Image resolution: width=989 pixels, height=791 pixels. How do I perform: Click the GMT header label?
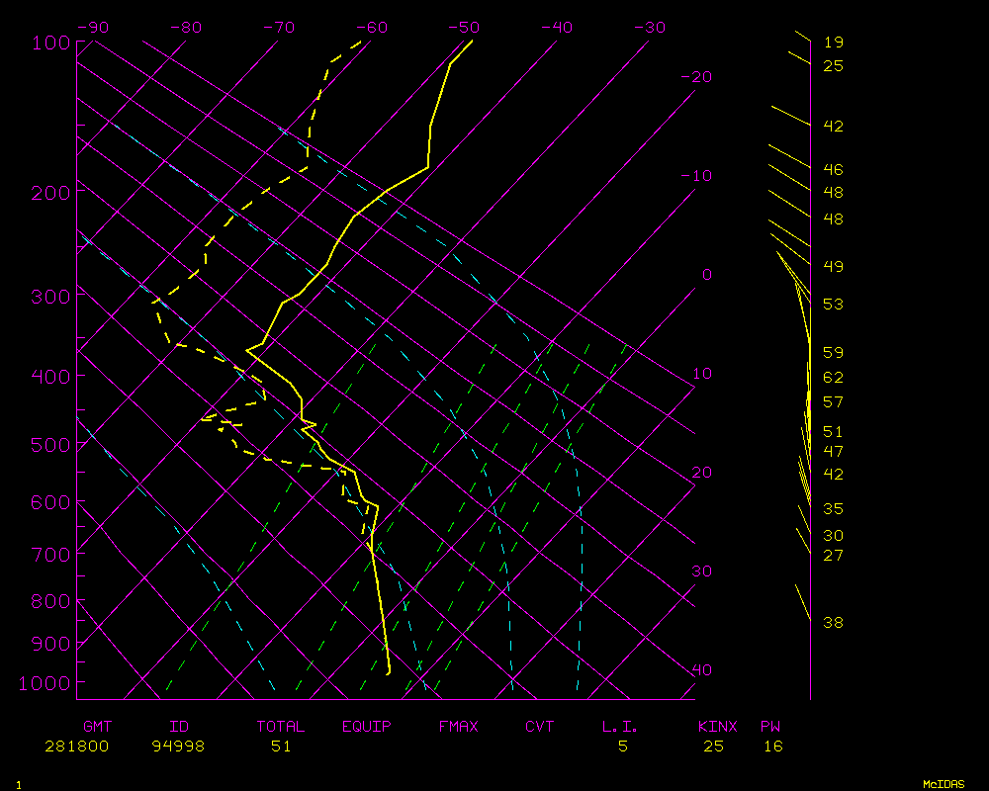tap(98, 727)
